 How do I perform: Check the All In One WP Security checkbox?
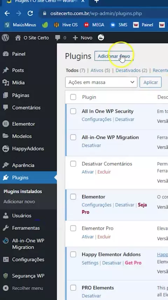[x=73, y=111]
